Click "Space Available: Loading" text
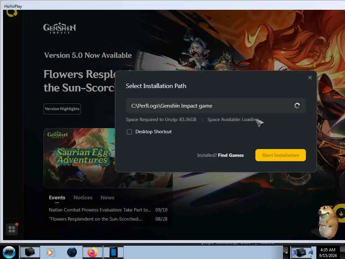 pos(233,120)
